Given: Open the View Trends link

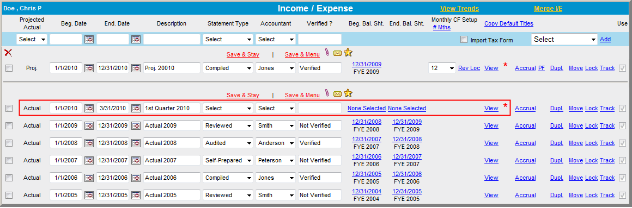Looking at the screenshot, I should point(459,9).
